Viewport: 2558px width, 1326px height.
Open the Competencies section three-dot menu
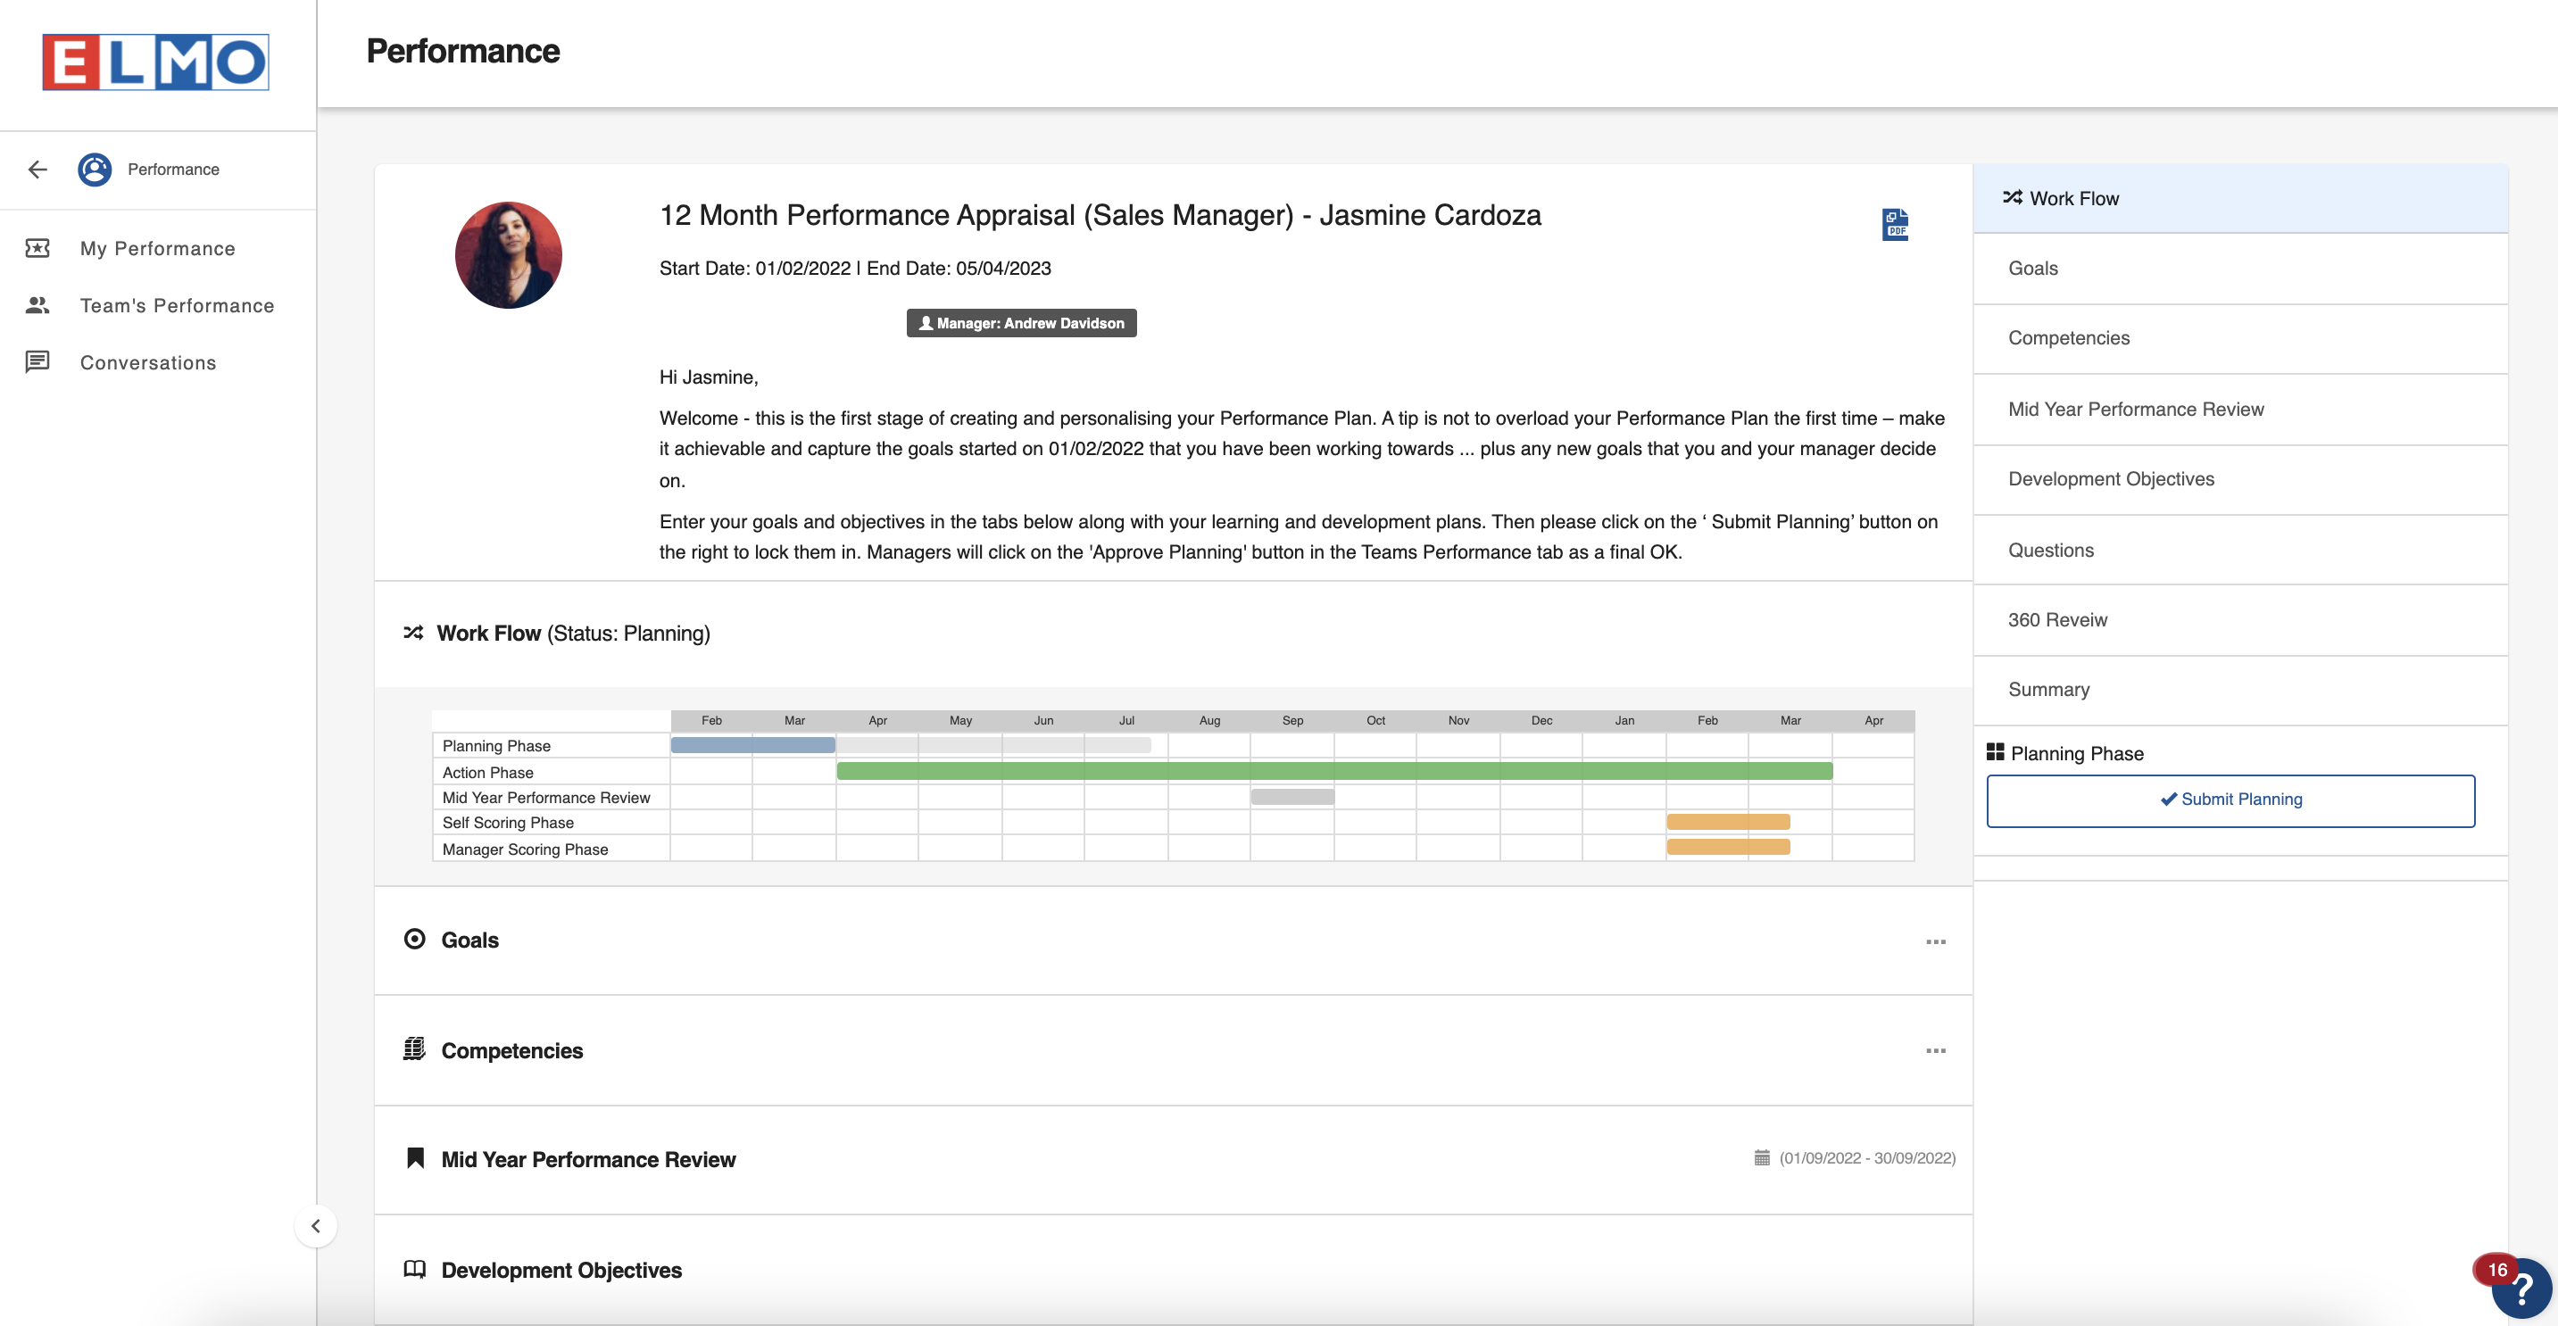pyautogui.click(x=1935, y=1050)
